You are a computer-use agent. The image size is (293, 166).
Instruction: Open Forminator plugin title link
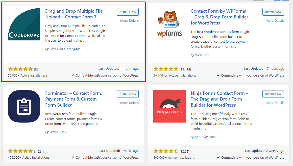[74, 99]
